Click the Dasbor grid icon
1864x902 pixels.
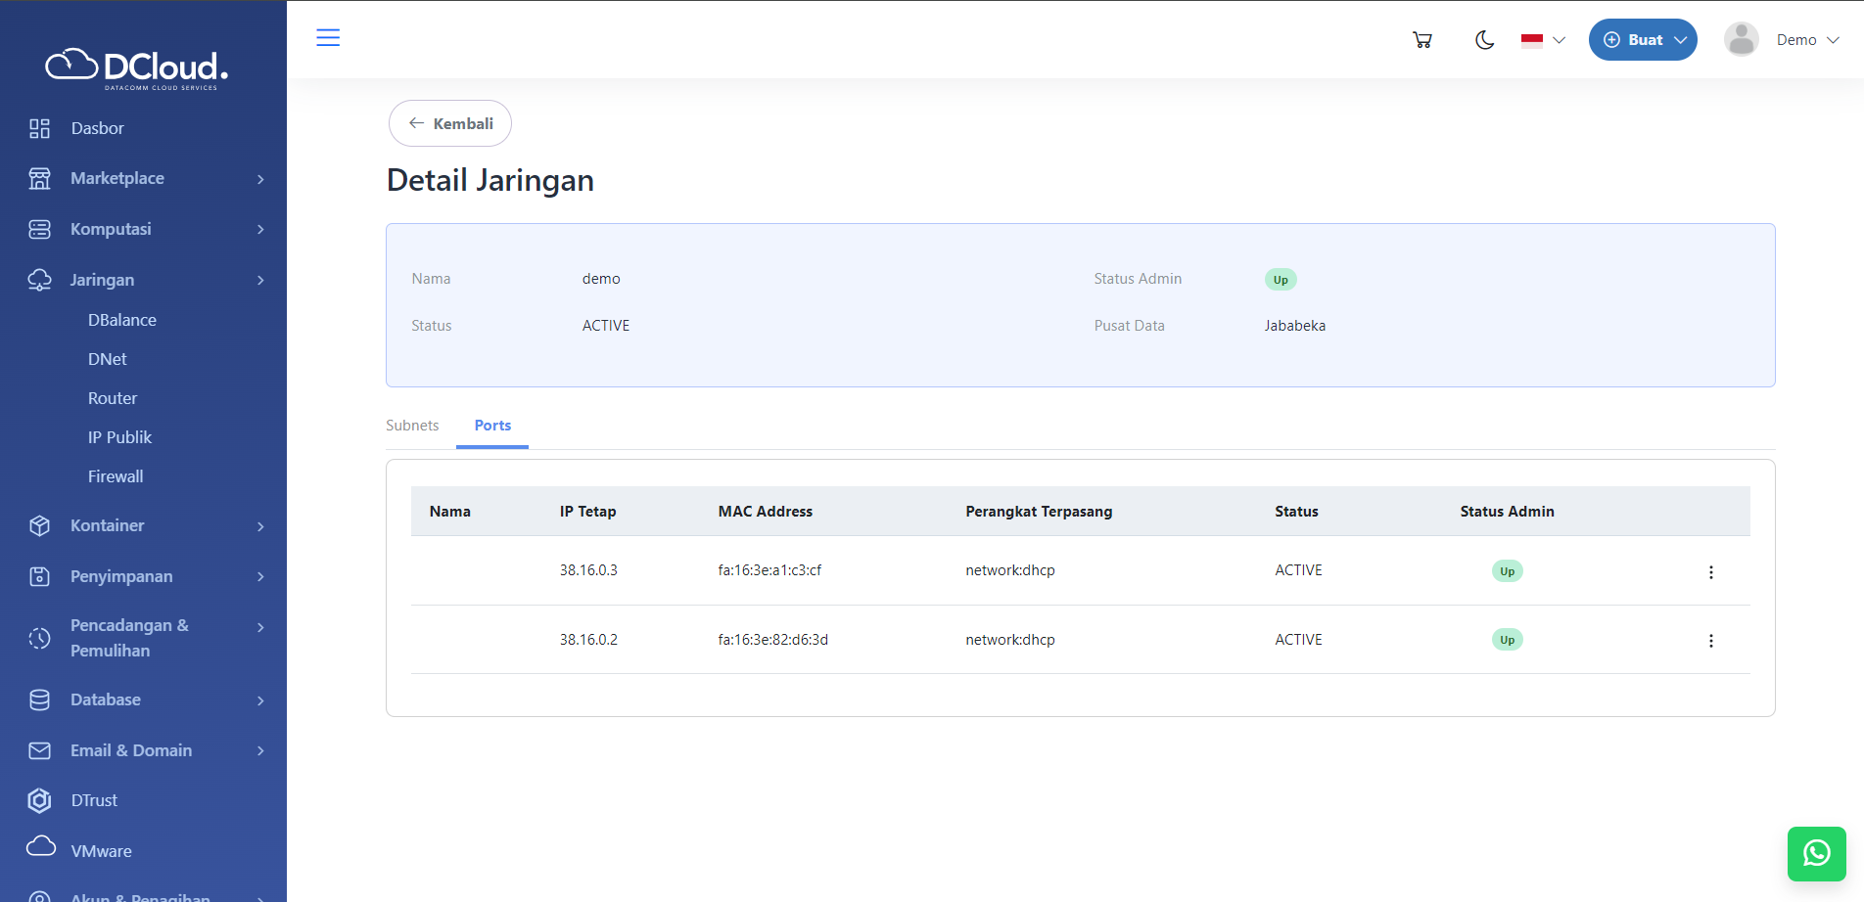(39, 128)
